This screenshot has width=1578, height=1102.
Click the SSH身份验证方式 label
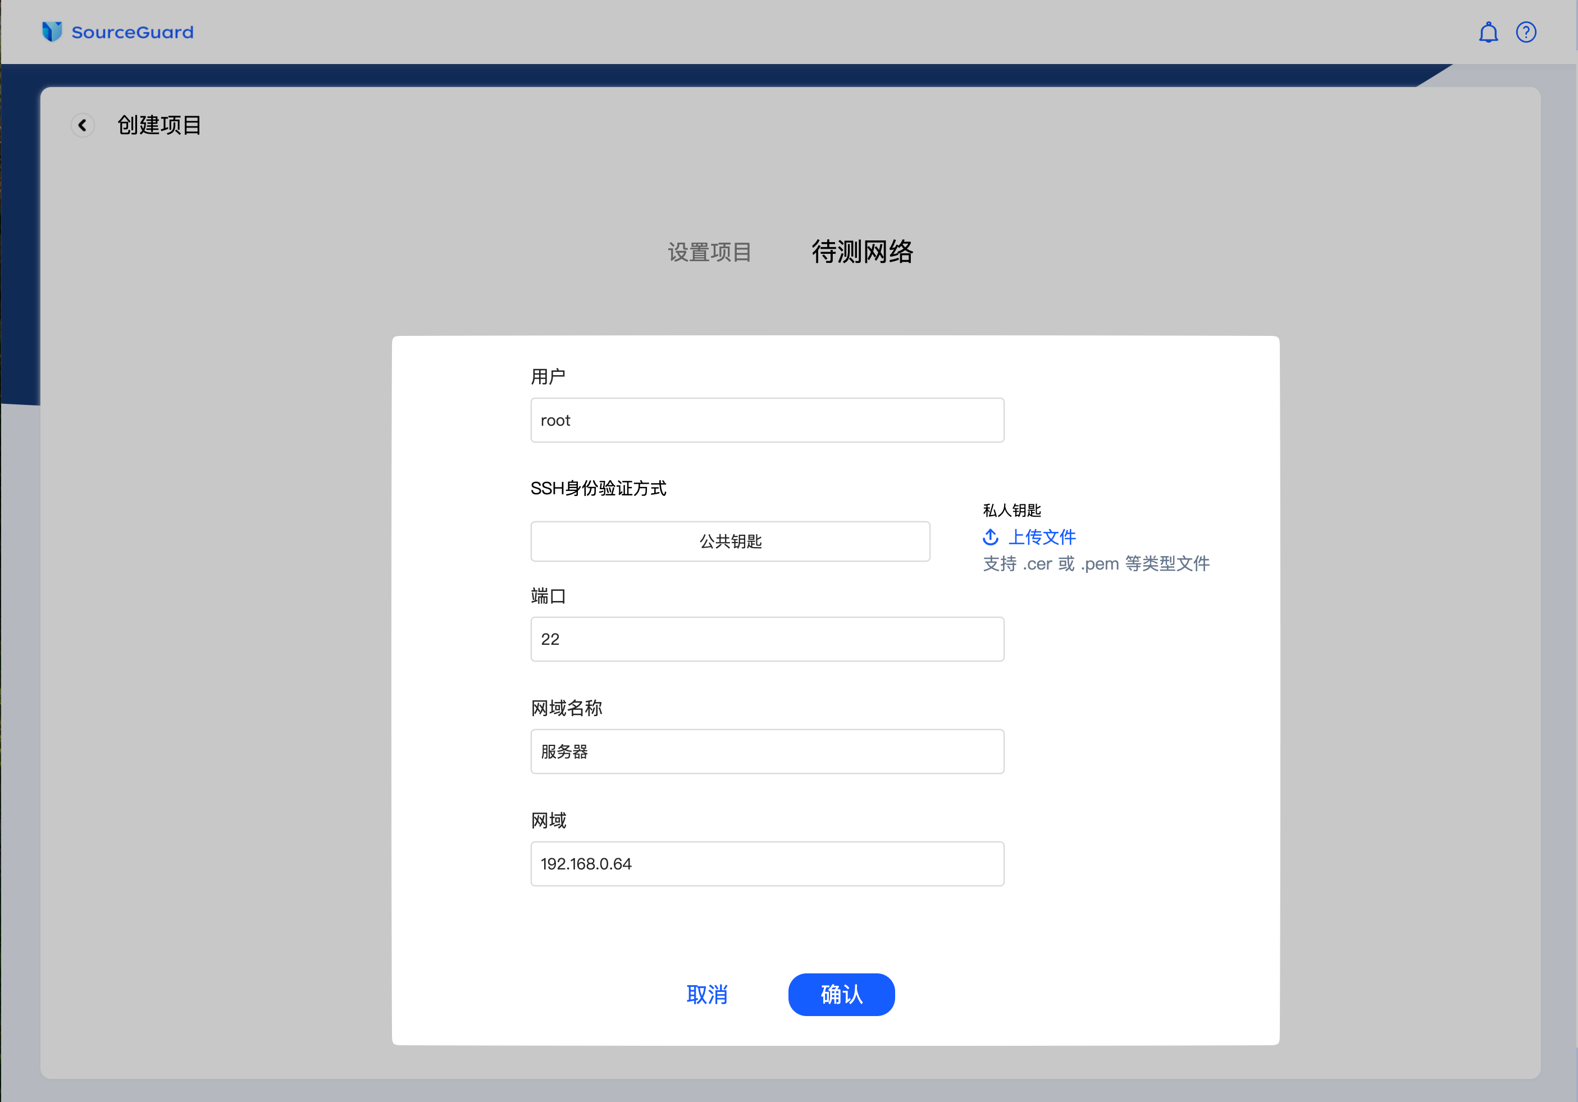coord(598,488)
